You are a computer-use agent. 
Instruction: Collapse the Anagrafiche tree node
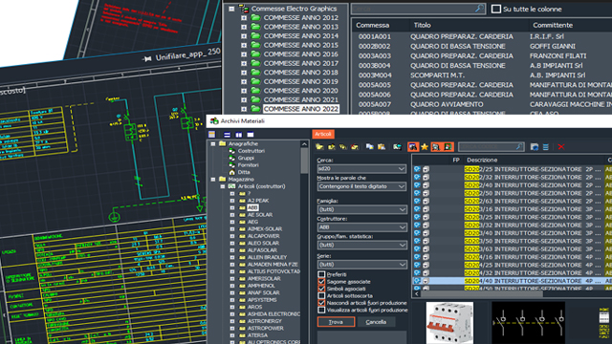[x=213, y=144]
